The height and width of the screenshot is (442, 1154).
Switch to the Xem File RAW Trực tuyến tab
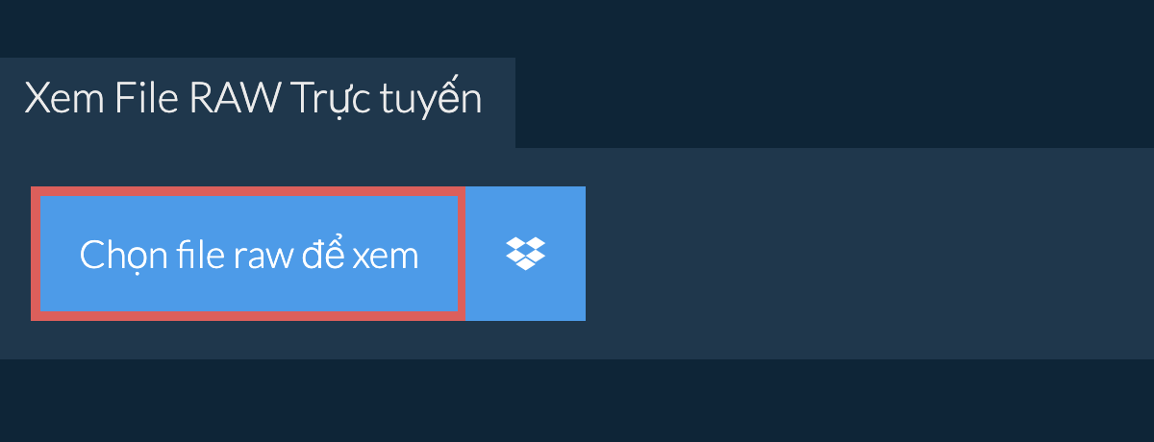click(x=258, y=103)
